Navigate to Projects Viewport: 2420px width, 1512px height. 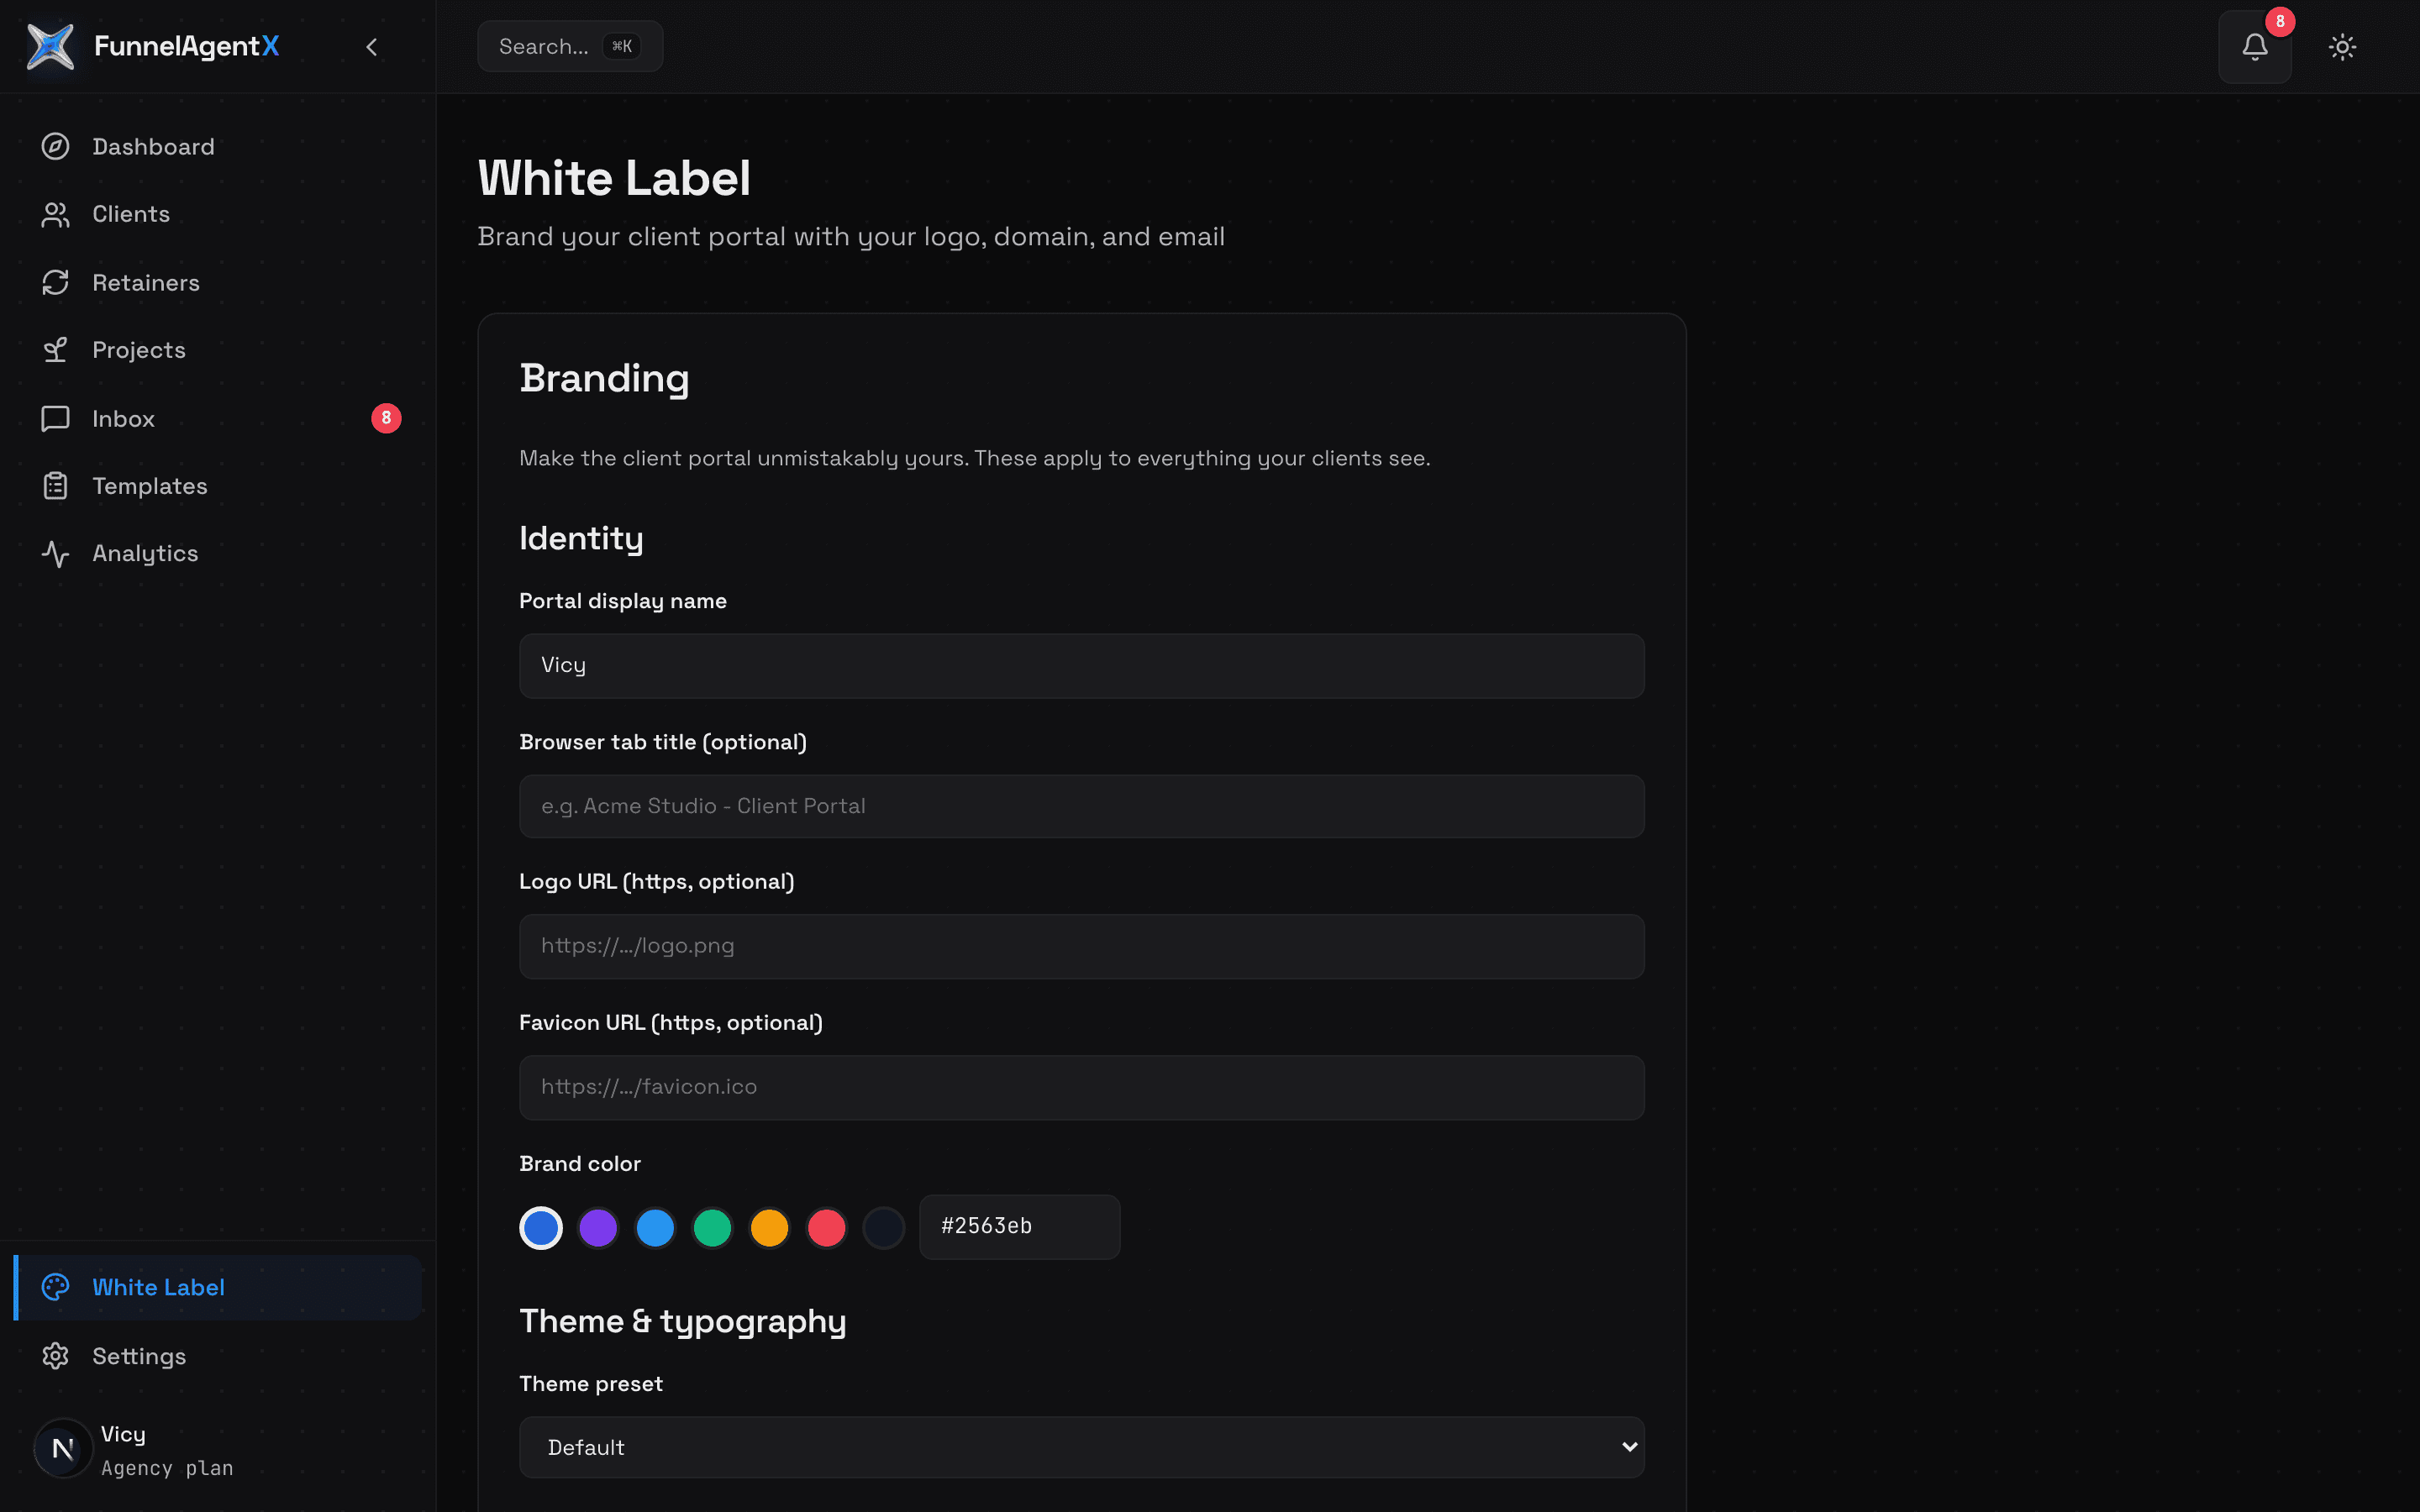218,350
